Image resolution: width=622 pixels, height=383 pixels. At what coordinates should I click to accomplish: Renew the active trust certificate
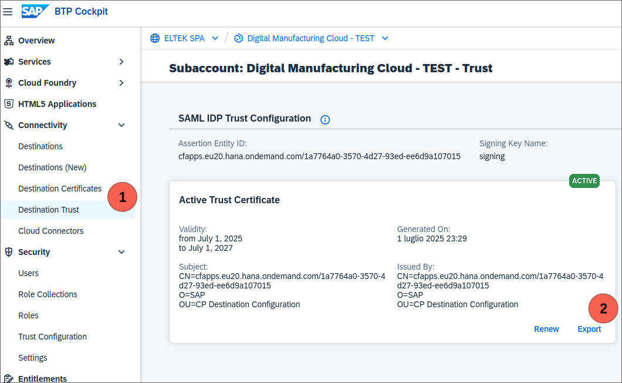(x=546, y=329)
